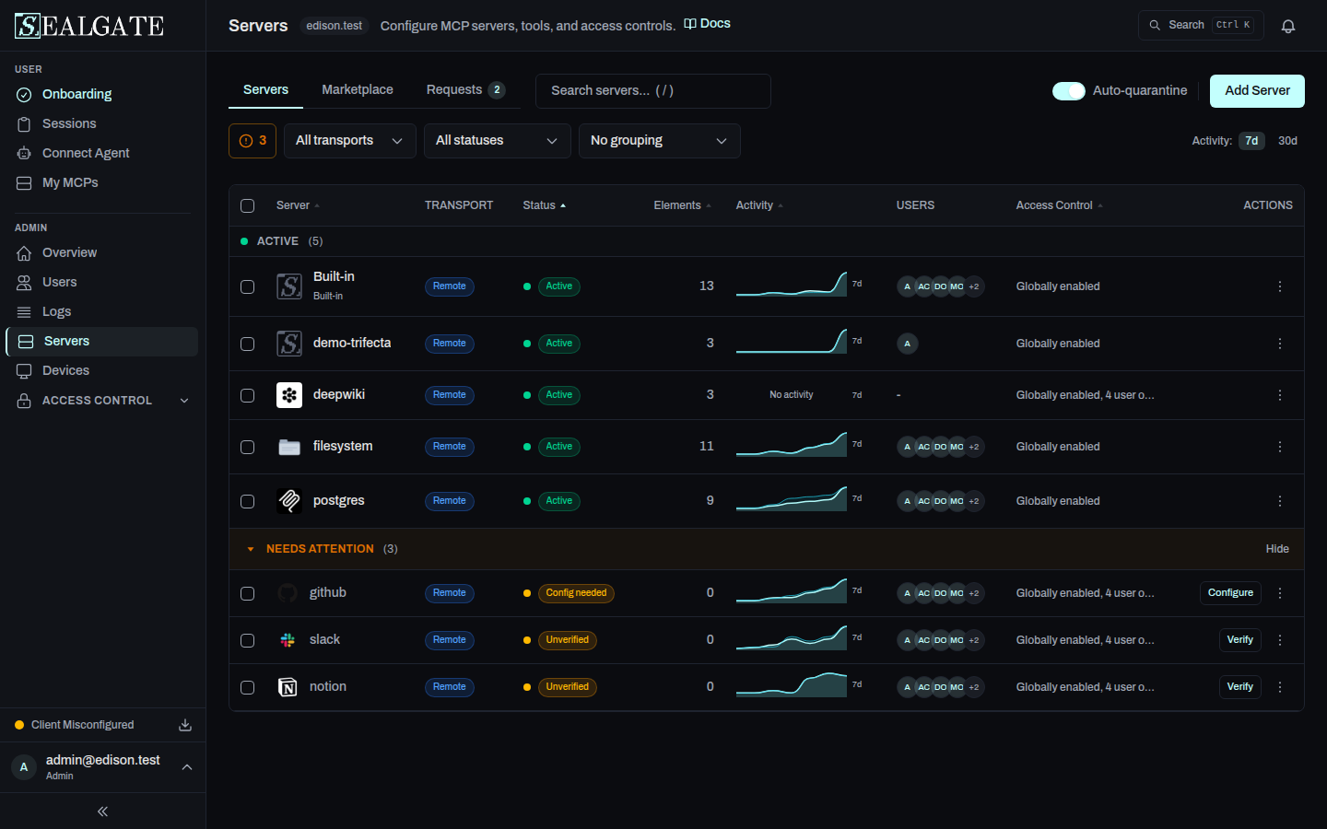Image resolution: width=1327 pixels, height=829 pixels.
Task: Open the notifications bell
Action: tap(1288, 26)
